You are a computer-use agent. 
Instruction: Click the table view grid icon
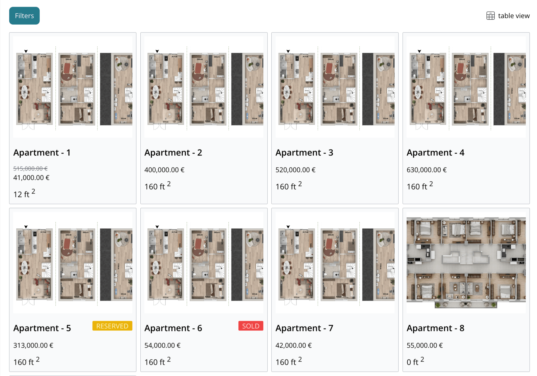490,16
